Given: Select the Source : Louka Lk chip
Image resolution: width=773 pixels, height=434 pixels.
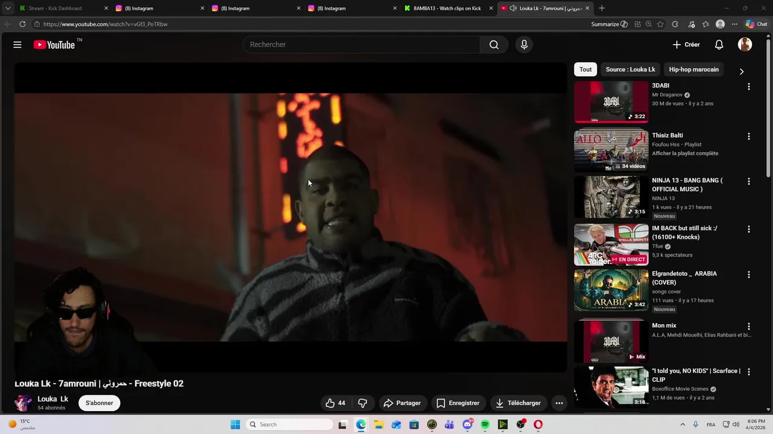Looking at the screenshot, I should pyautogui.click(x=630, y=69).
